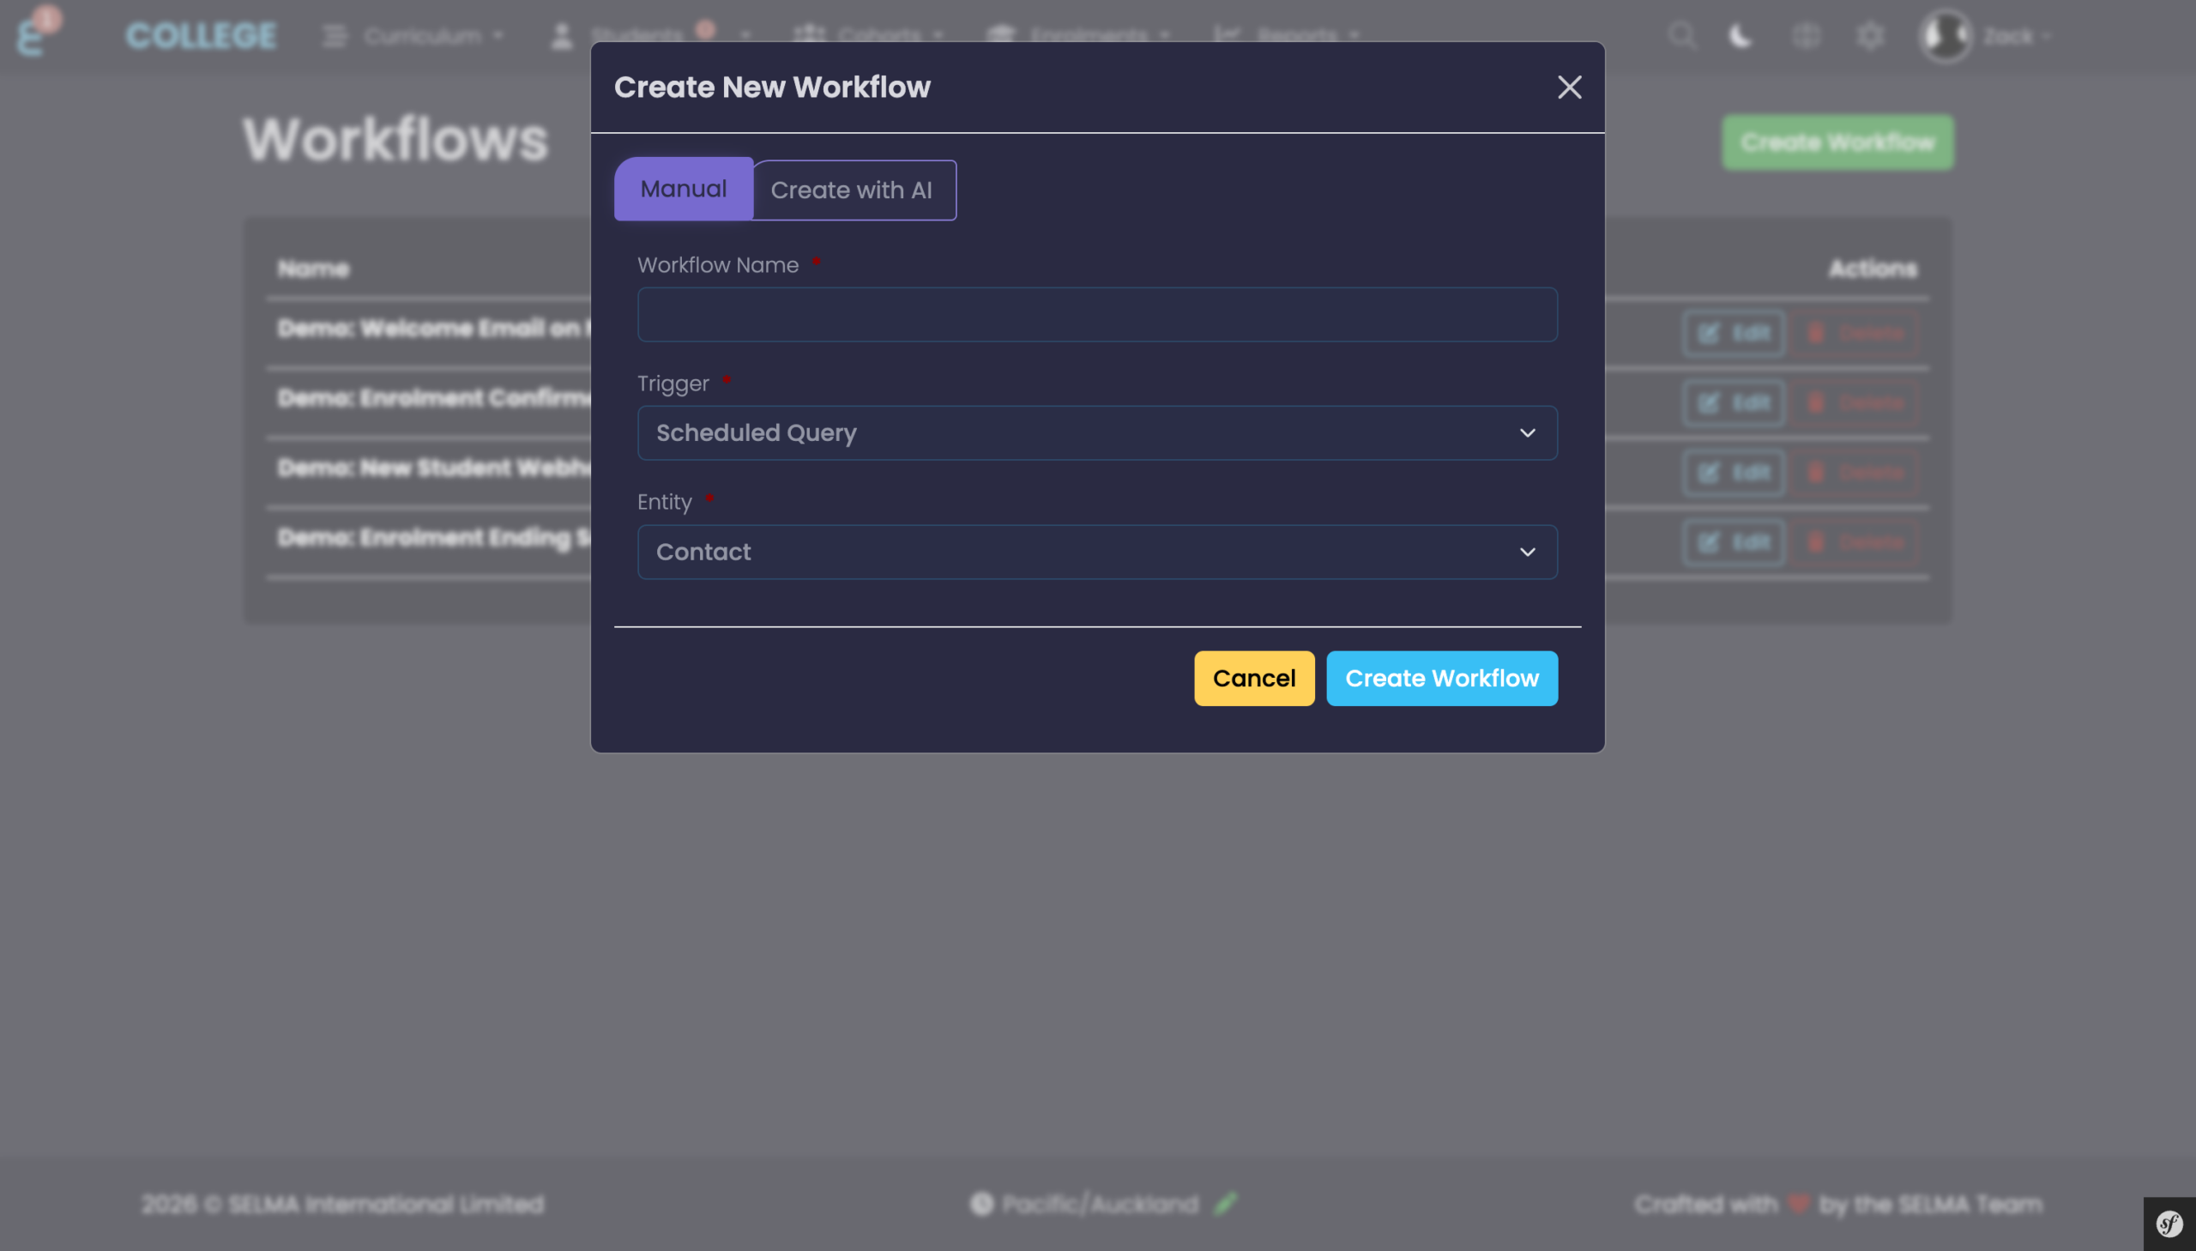Select the Manual tab in the dialog
Viewport: 2196px width, 1251px height.
683,189
